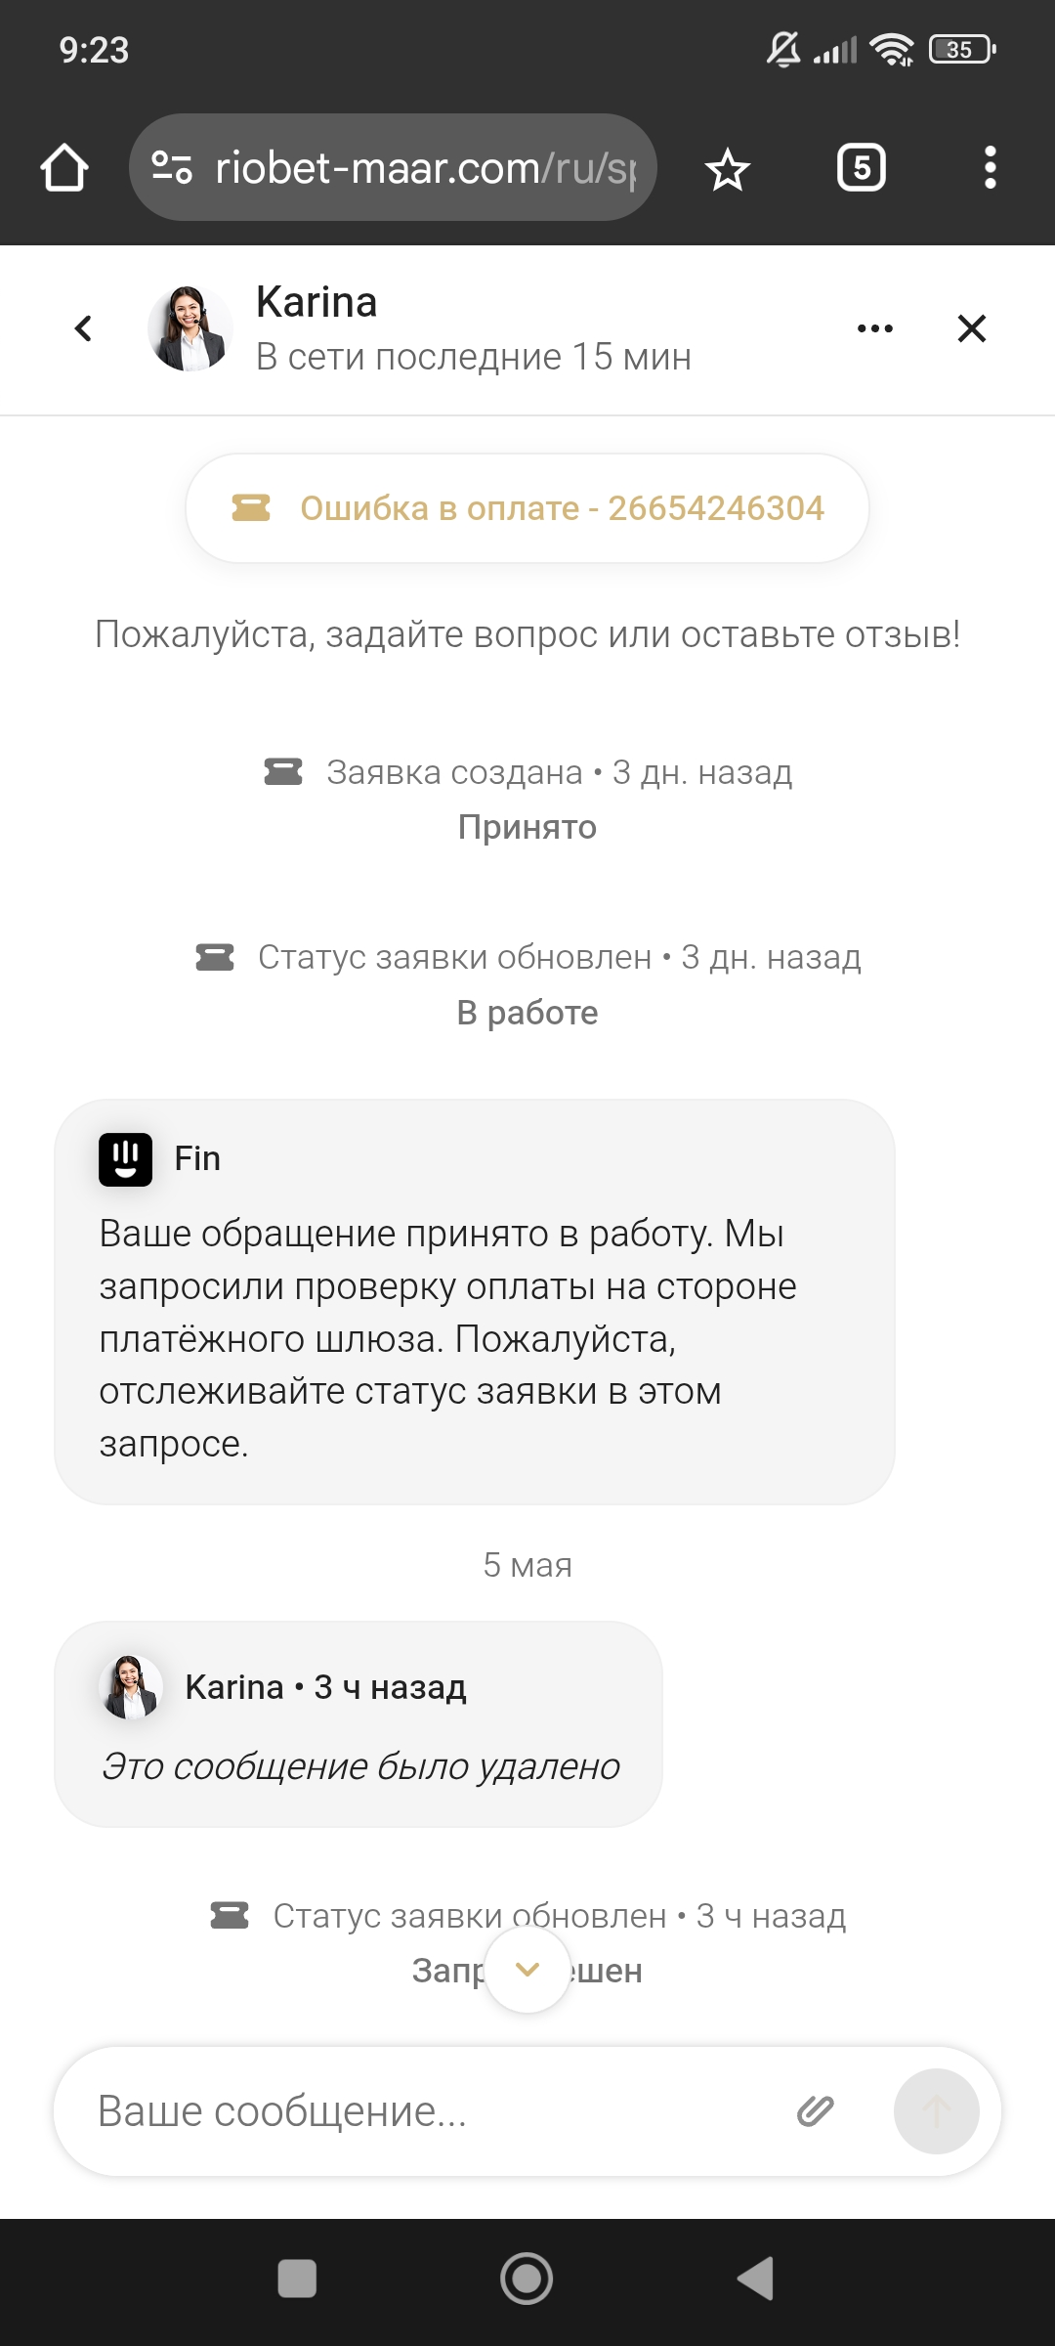
Task: Tap the Android recent apps square
Action: (x=297, y=2279)
